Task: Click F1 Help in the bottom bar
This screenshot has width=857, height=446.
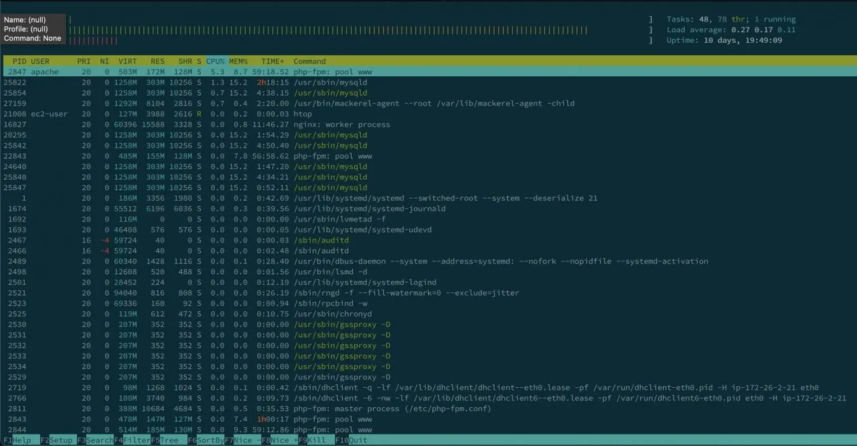Action: coord(17,441)
